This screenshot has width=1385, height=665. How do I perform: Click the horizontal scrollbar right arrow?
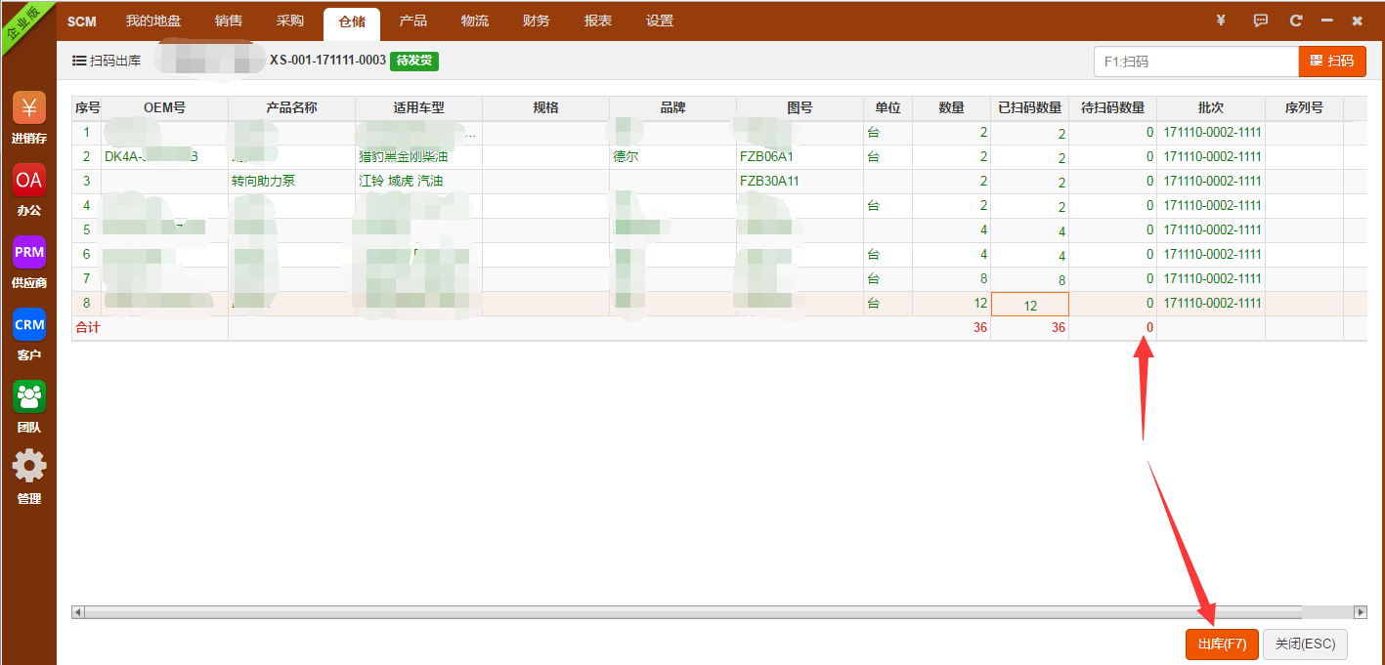[x=1360, y=612]
